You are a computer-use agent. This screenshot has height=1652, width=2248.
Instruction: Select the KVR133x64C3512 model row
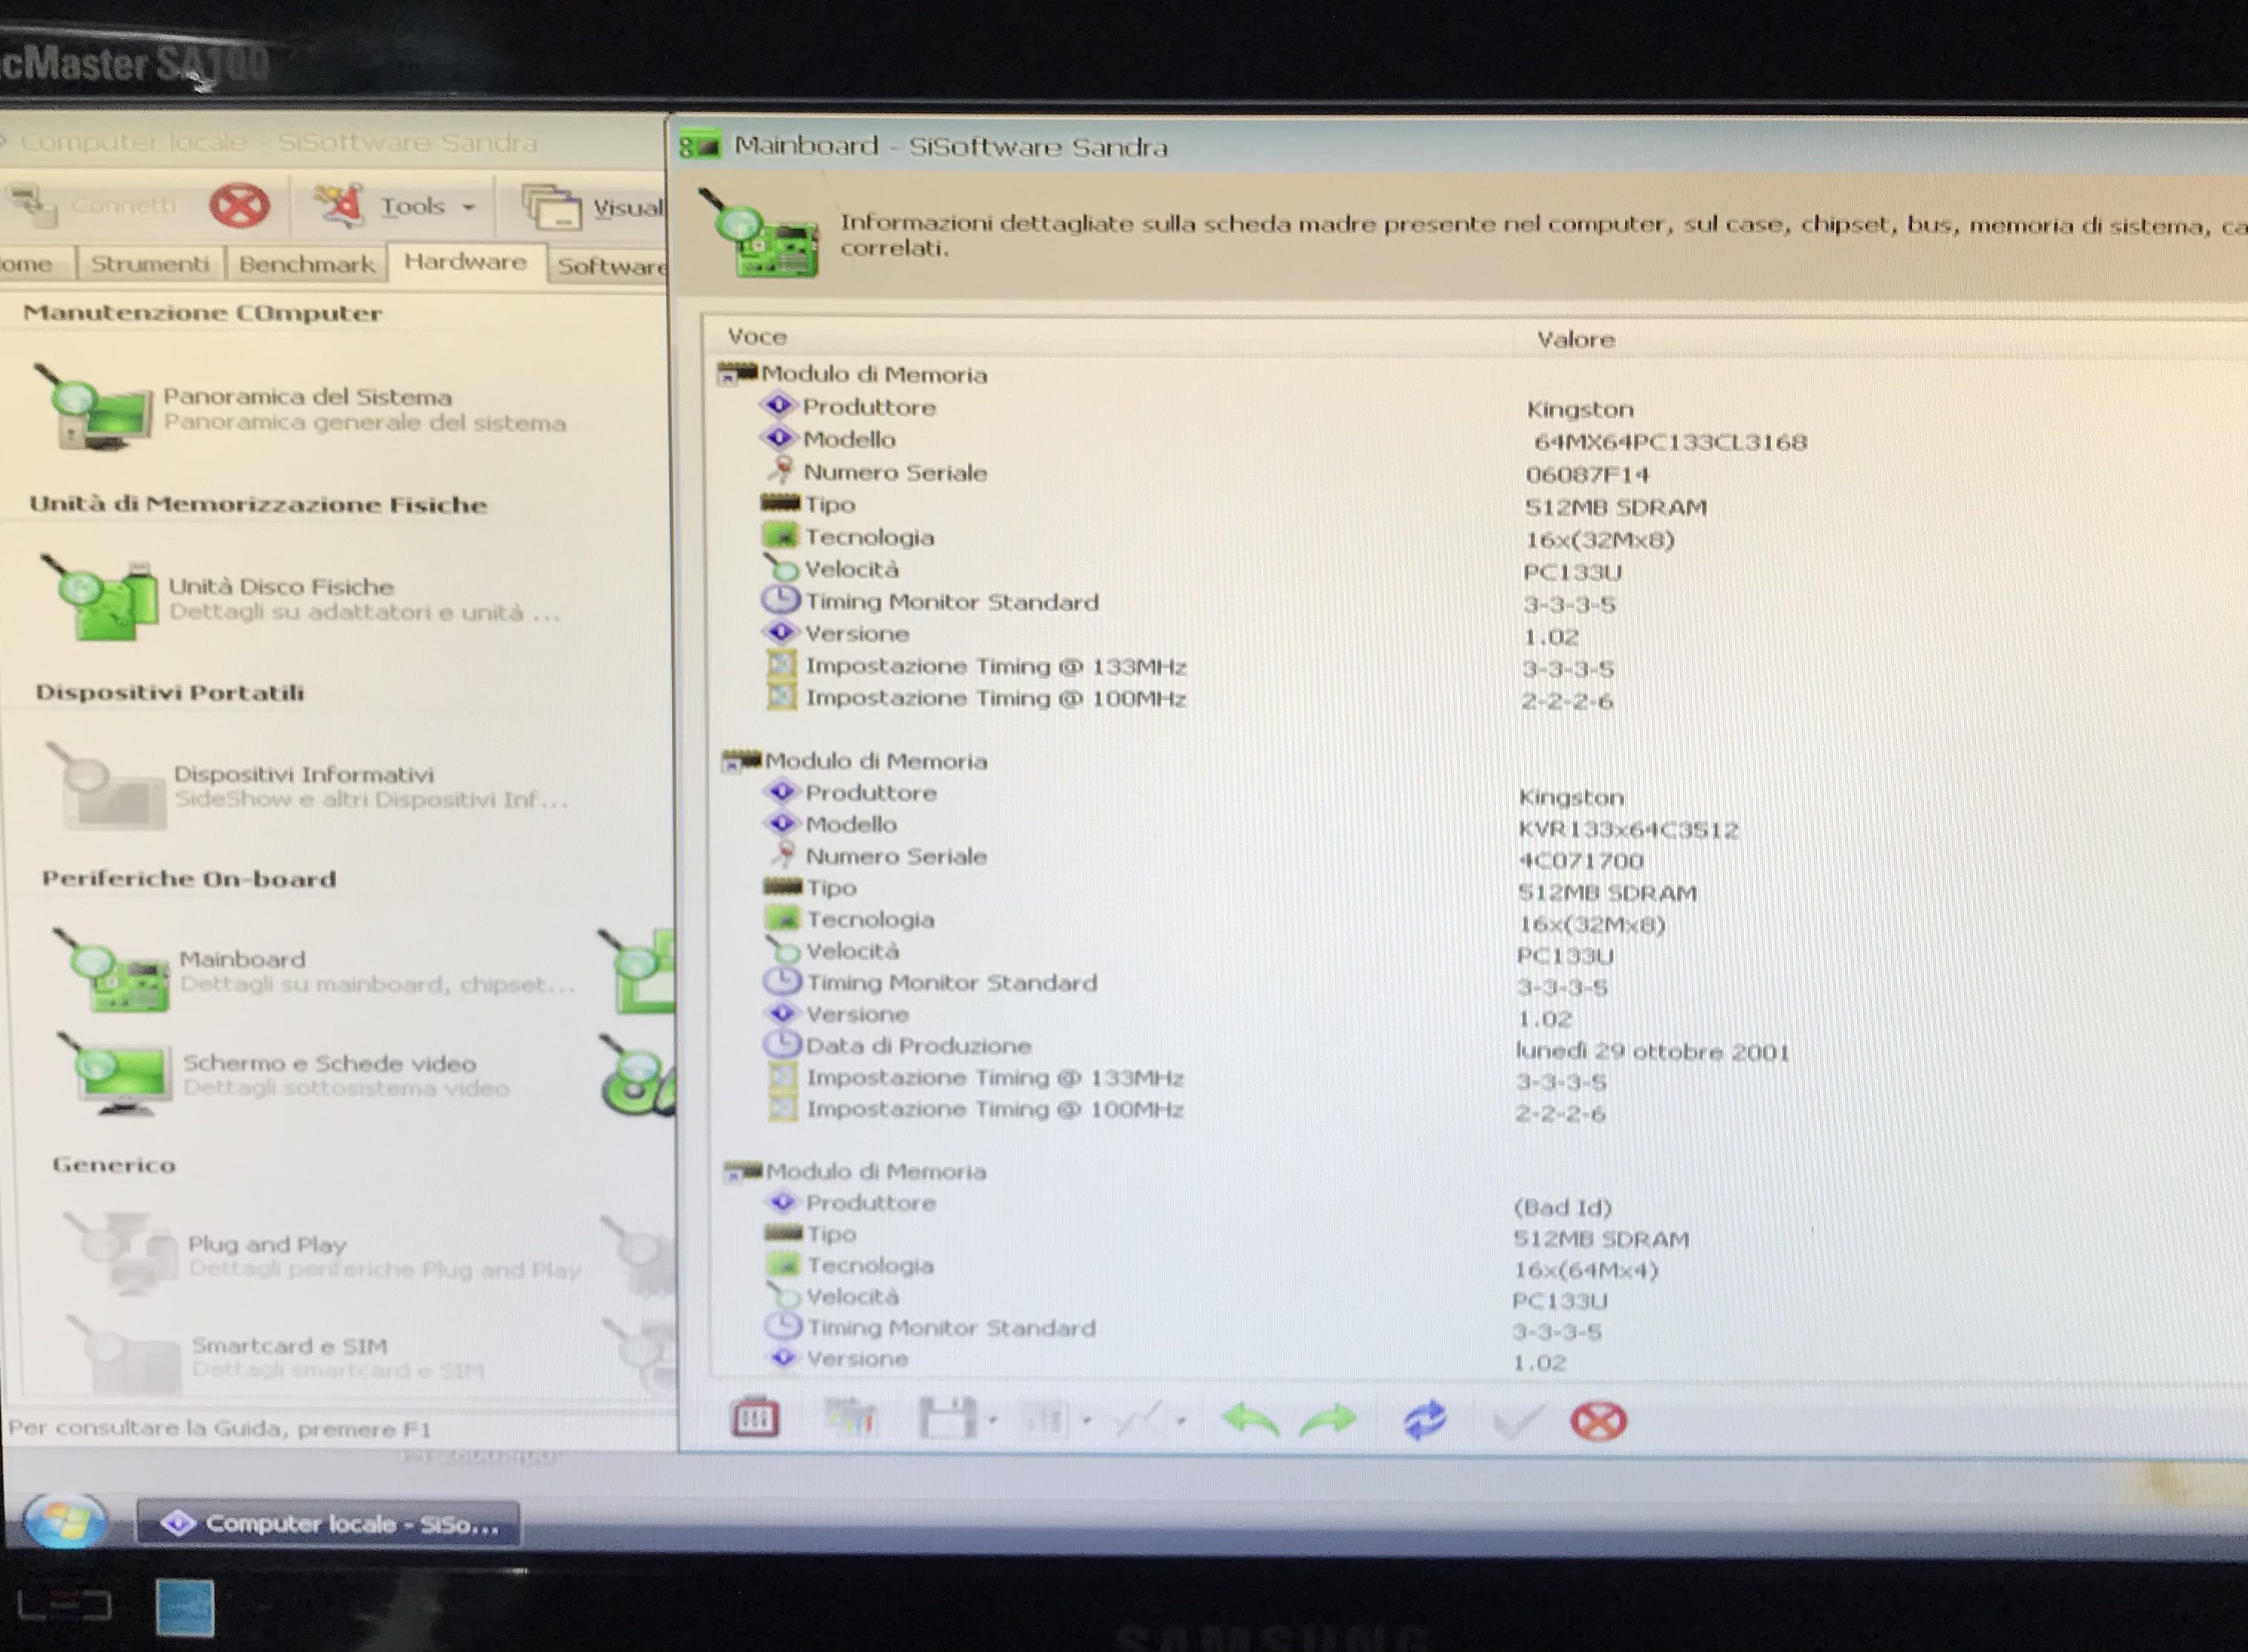[x=1628, y=829]
